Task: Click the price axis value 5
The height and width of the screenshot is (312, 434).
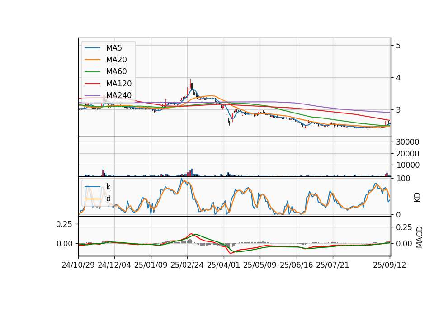Action: click(x=398, y=46)
